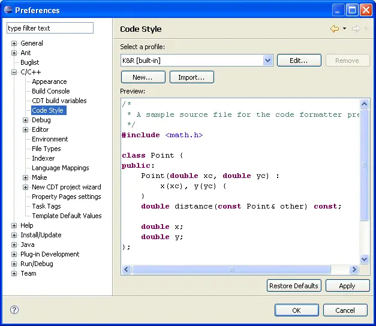
Task: Click the Help question mark icon
Action: 14,310
